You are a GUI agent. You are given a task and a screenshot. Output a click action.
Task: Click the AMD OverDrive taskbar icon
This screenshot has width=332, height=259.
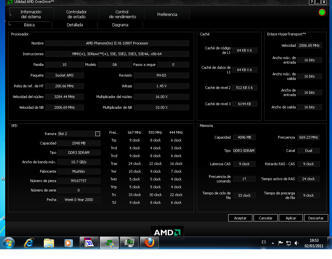tap(109, 243)
